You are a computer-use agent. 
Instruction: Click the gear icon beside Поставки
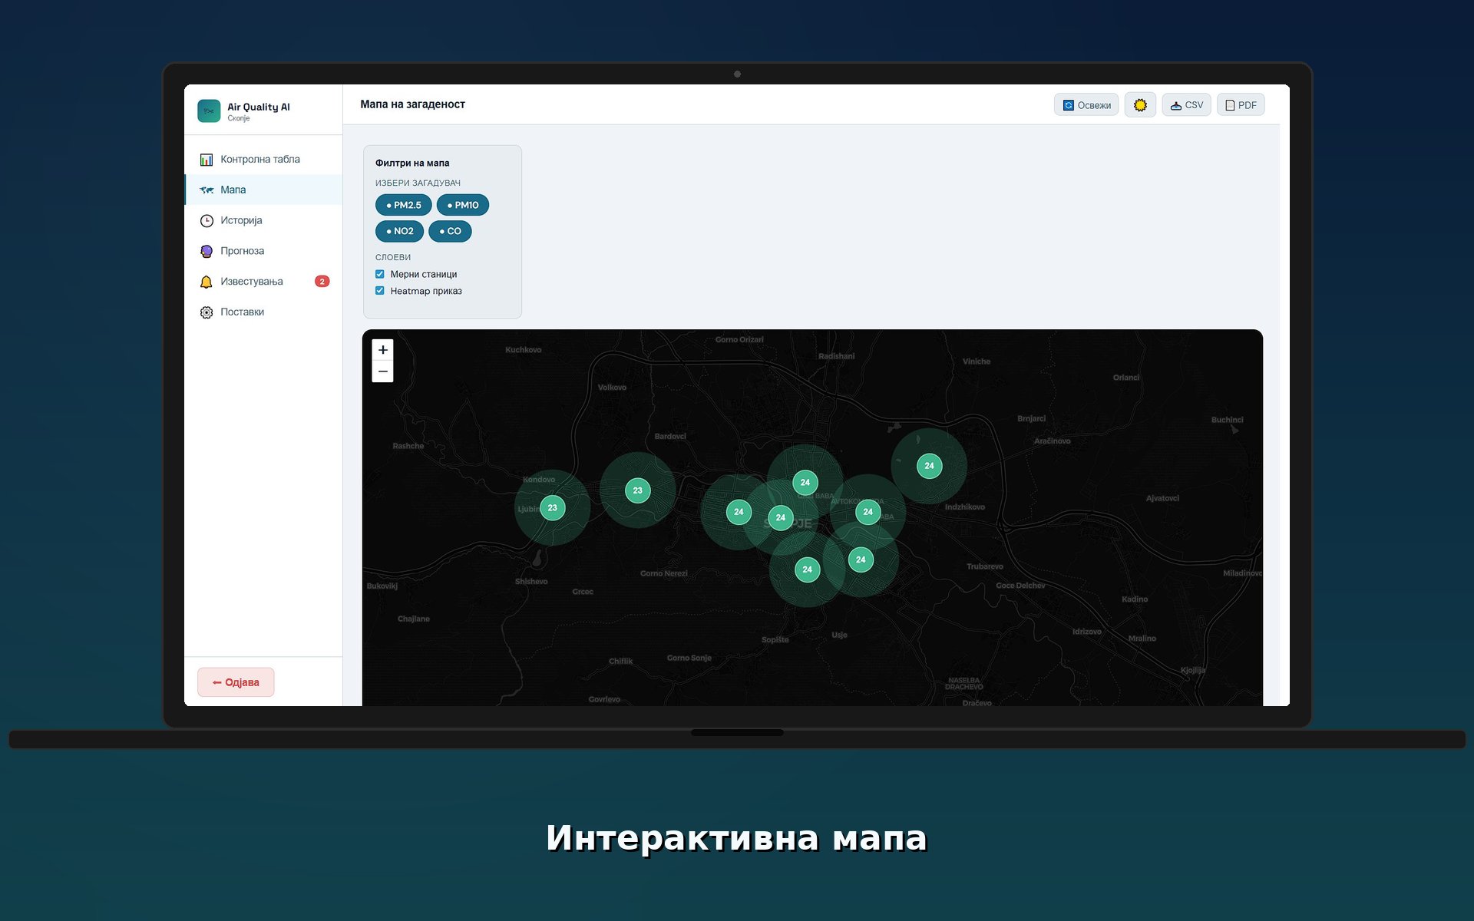coord(207,312)
